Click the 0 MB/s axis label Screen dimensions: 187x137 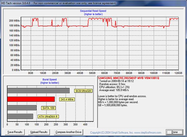click(x=16, y=70)
